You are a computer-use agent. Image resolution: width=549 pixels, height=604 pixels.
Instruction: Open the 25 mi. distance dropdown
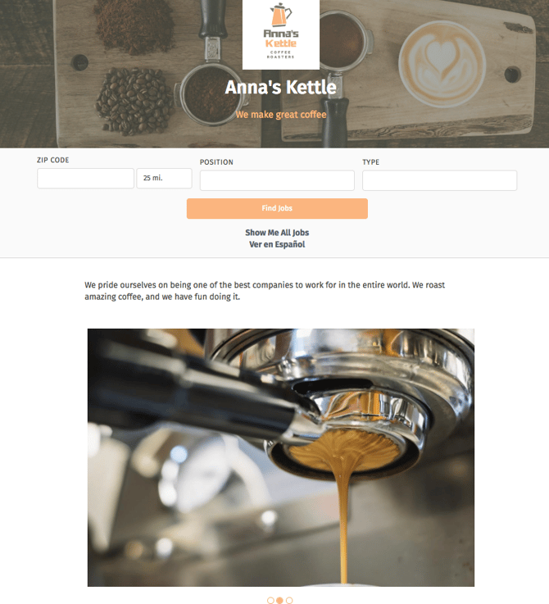[x=164, y=178]
